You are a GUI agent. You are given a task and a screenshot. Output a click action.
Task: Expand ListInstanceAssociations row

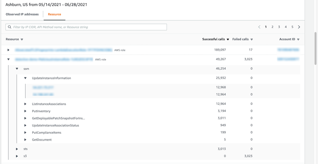click(25, 104)
